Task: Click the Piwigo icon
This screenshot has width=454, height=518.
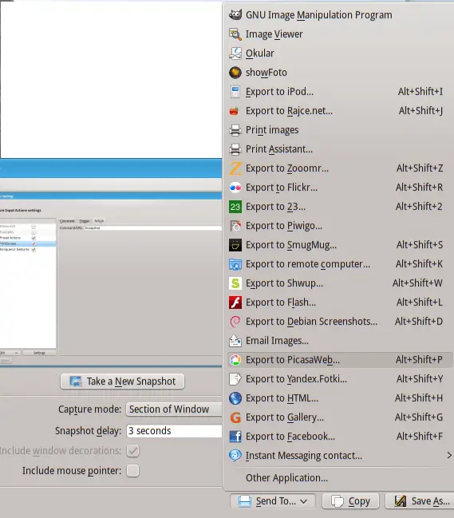Action: [x=235, y=226]
